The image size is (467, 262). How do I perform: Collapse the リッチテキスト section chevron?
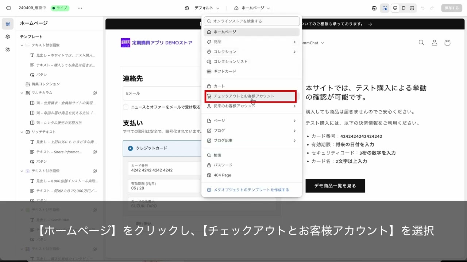[x=22, y=132]
